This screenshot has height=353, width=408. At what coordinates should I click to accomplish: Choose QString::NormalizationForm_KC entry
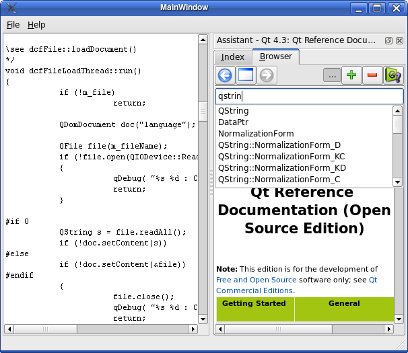[304, 157]
